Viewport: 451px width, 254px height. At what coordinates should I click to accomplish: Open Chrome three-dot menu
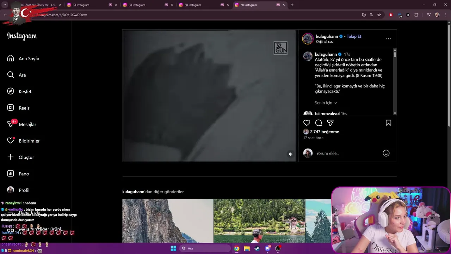click(x=446, y=15)
